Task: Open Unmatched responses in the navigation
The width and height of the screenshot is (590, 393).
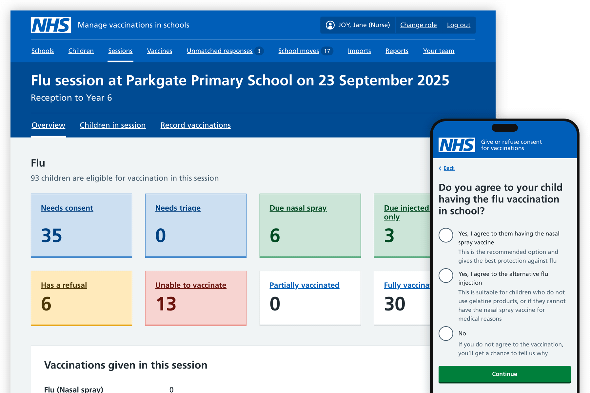Action: pos(220,51)
